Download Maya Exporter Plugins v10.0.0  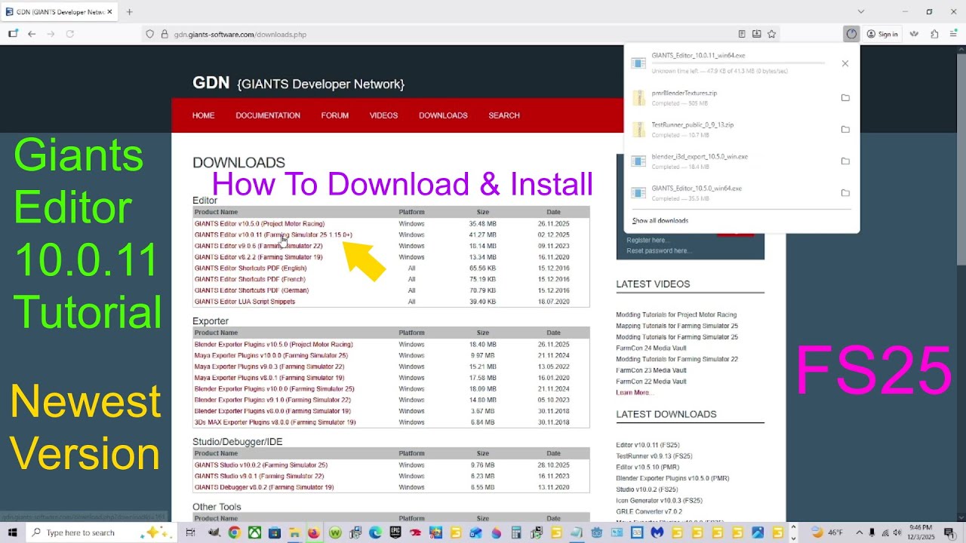[x=271, y=355]
